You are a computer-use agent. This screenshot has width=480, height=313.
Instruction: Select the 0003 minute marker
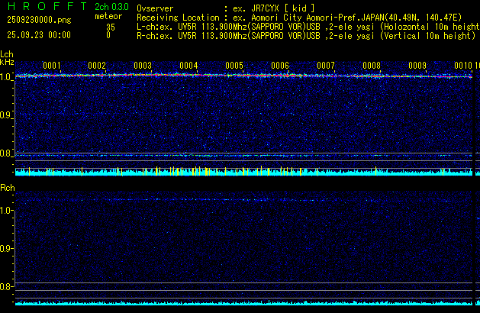[x=143, y=66]
